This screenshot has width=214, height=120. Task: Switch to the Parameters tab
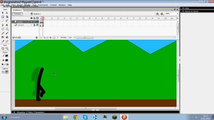(x=40, y=112)
